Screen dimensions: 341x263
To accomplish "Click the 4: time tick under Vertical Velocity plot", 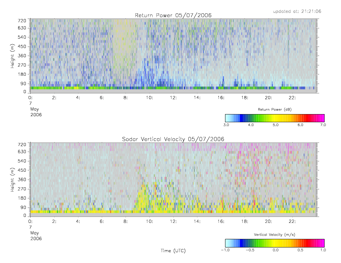I will [78, 222].
